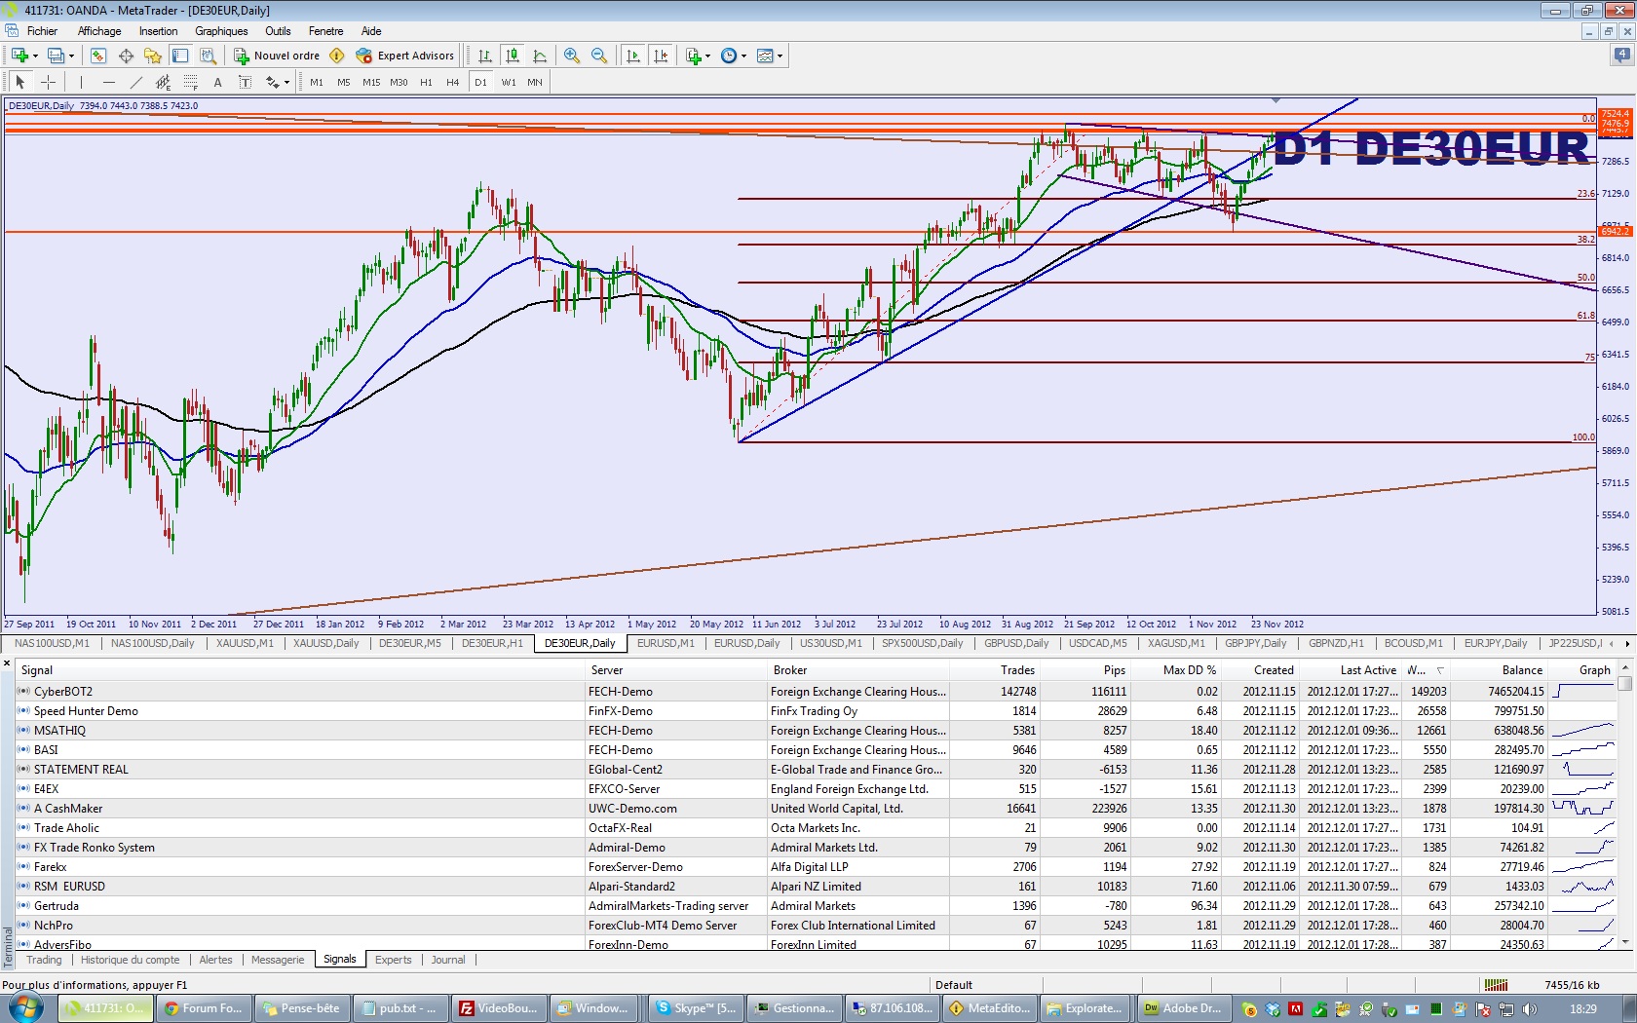Screen dimensions: 1637x1023
Task: Expand the arrows drawing tool dropdown
Action: [x=286, y=83]
